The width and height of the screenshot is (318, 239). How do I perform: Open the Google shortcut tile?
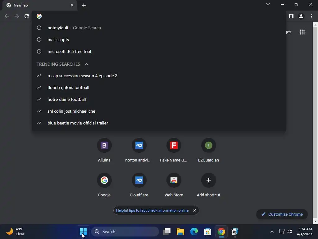tap(104, 185)
